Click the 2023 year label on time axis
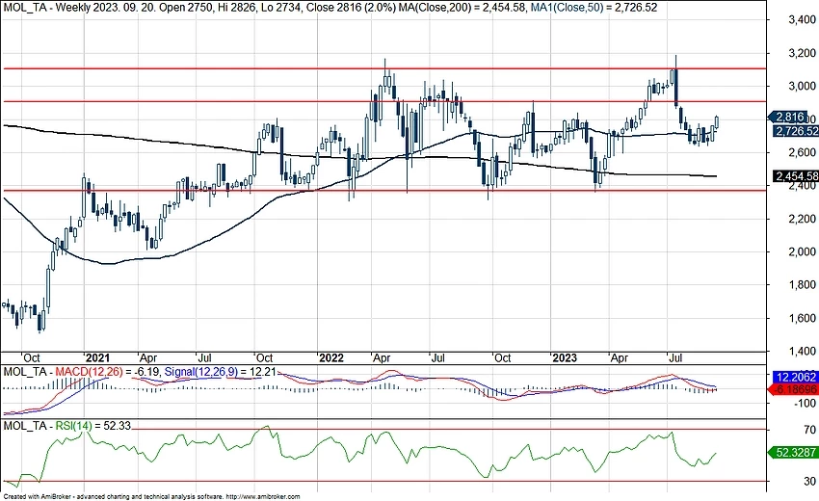The height and width of the screenshot is (501, 819). (x=565, y=357)
